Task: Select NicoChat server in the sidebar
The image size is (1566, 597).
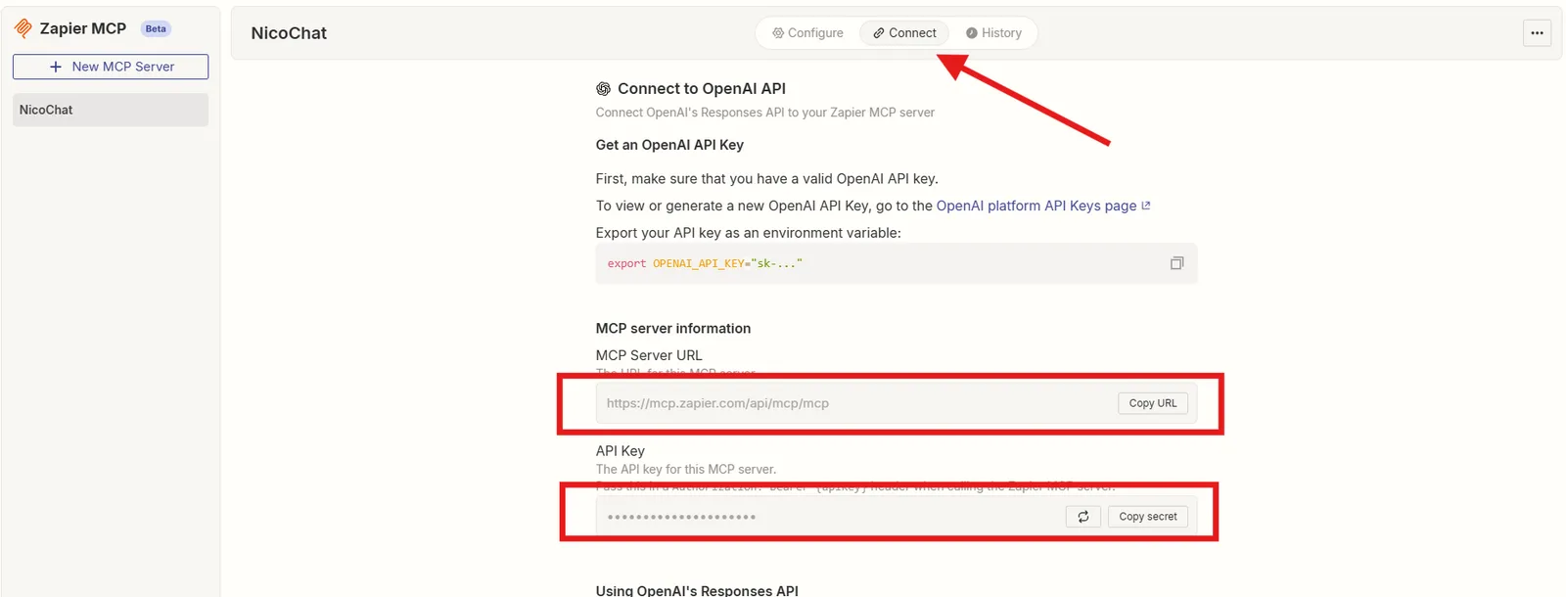Action: click(111, 110)
